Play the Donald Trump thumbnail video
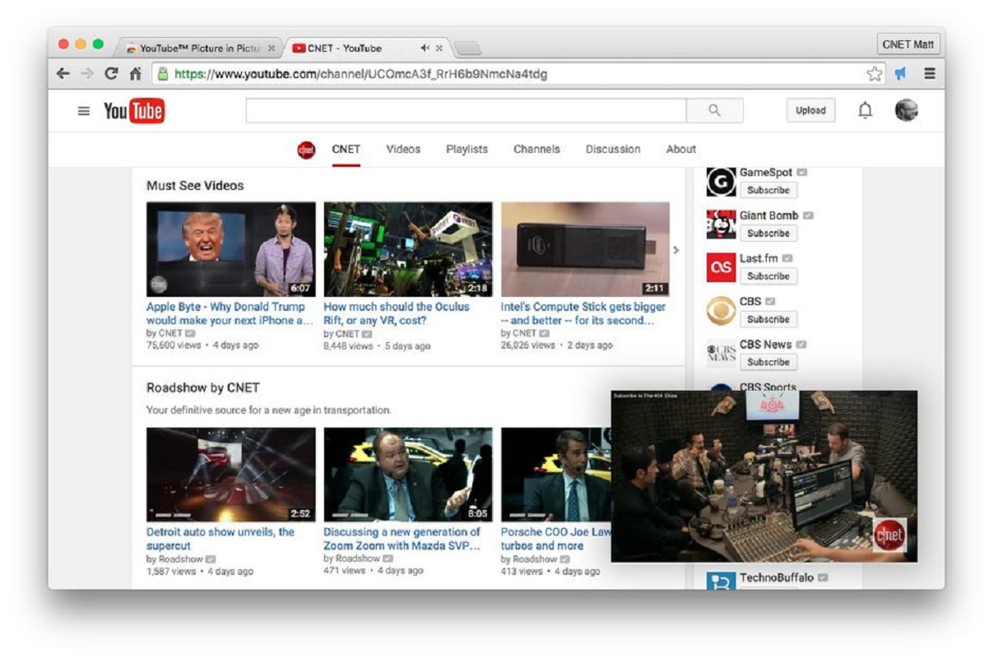This screenshot has width=993, height=658. coord(231,249)
